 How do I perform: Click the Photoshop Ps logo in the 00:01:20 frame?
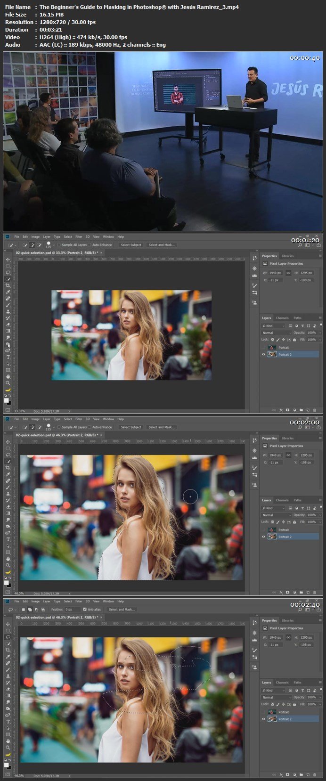point(8,236)
